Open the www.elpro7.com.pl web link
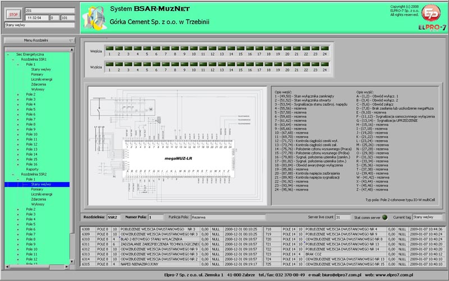 (394, 275)
